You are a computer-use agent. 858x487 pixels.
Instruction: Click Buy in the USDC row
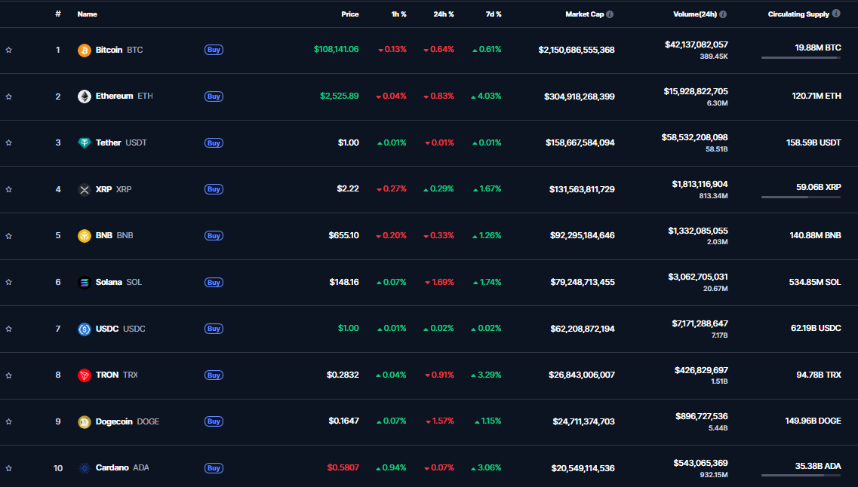coord(214,329)
